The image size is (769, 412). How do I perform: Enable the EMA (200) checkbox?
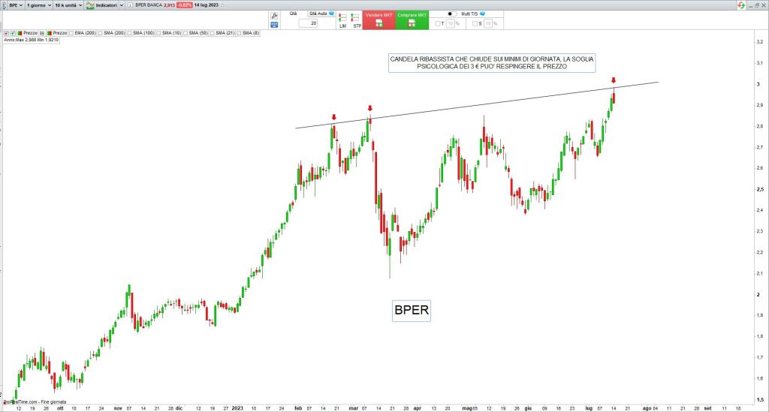click(71, 33)
